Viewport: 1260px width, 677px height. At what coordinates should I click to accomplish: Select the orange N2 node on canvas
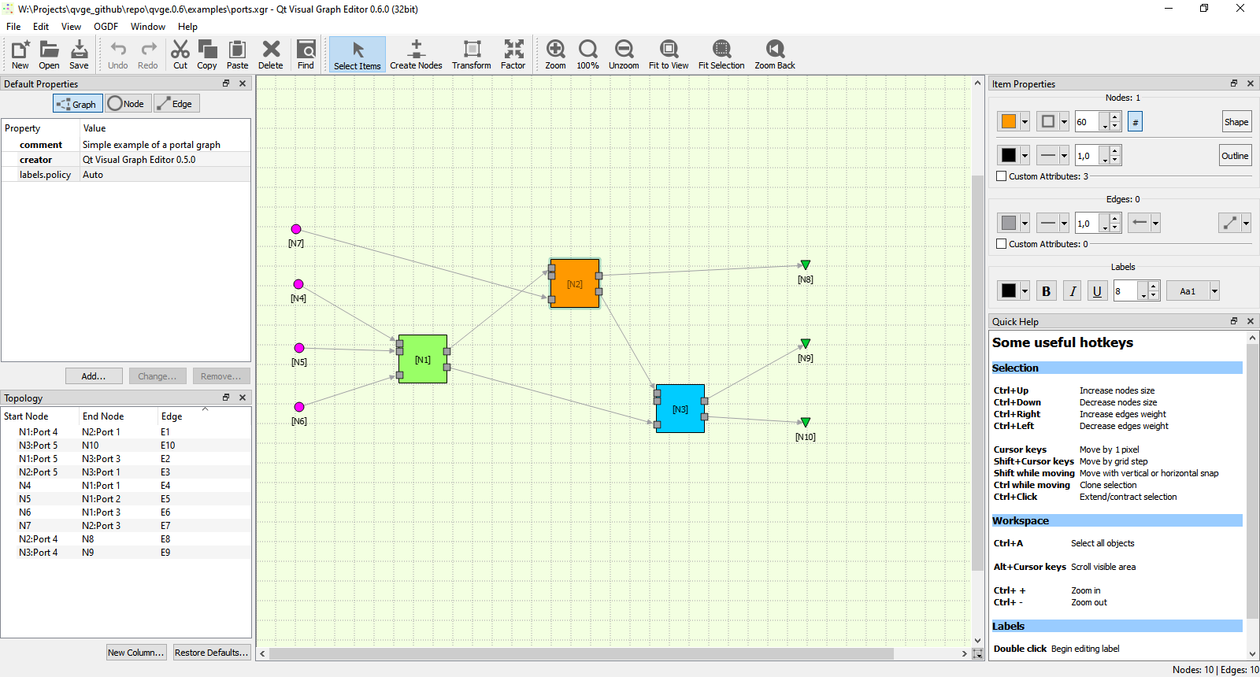(575, 283)
